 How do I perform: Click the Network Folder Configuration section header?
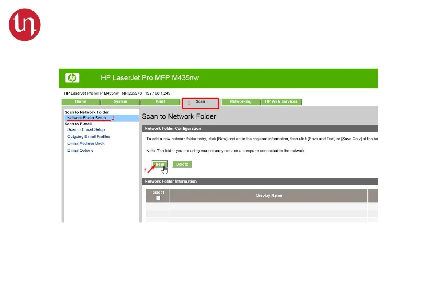[260, 128]
